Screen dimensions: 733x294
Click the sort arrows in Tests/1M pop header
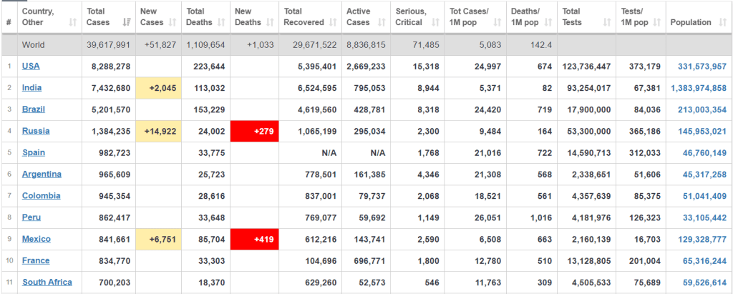(656, 23)
